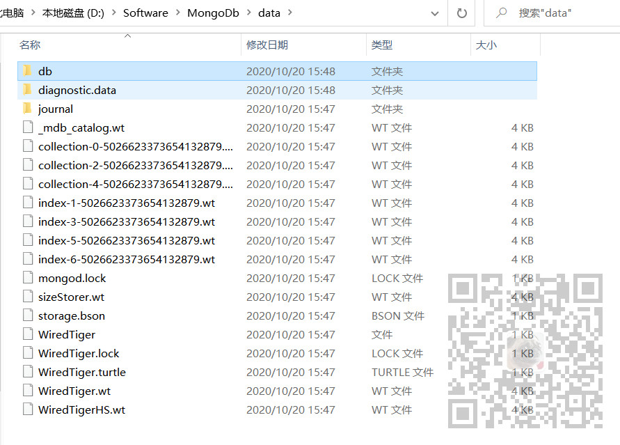The width and height of the screenshot is (620, 445).
Task: Click mongod.lock's LOCK 文件 type cell
Action: (x=397, y=278)
